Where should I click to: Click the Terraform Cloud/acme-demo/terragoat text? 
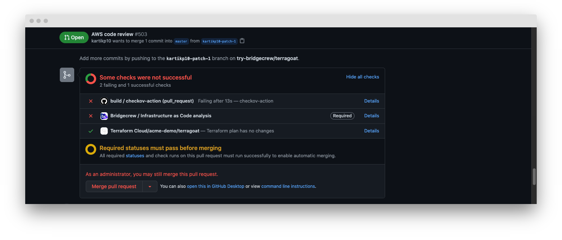tap(155, 131)
